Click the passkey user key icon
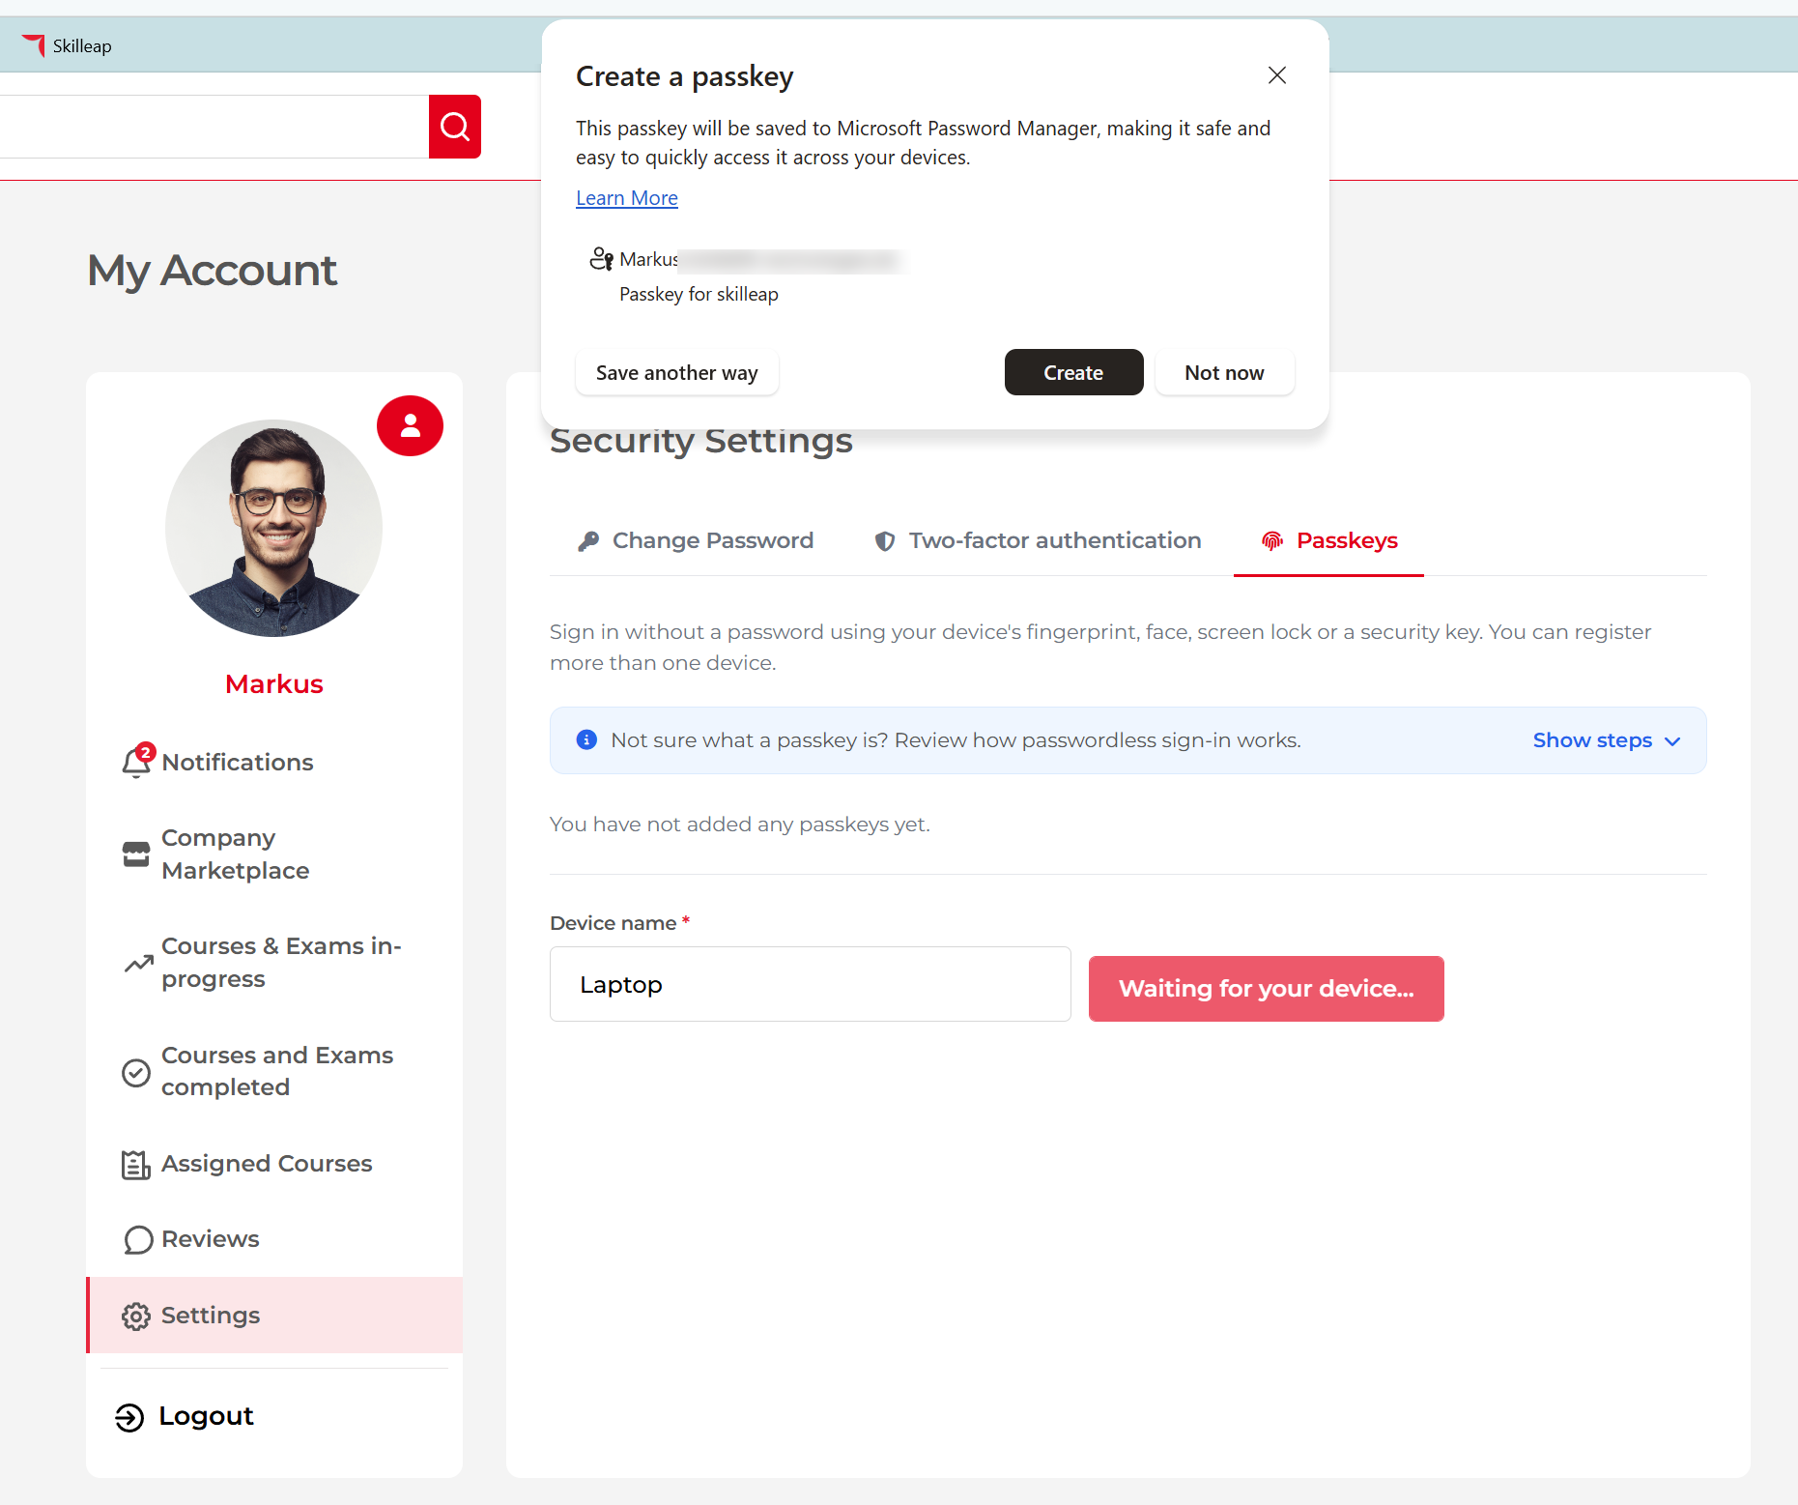The image size is (1798, 1505). [601, 259]
